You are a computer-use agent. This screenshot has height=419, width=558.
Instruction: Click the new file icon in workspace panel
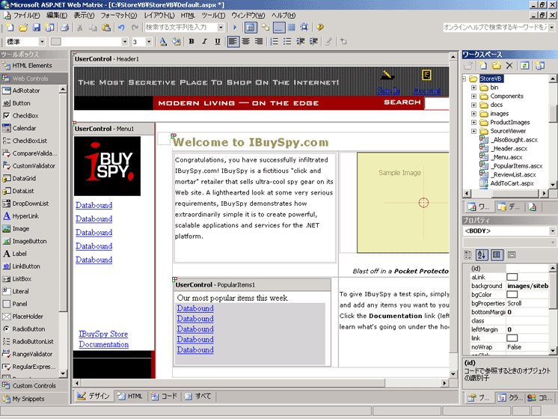(483, 66)
